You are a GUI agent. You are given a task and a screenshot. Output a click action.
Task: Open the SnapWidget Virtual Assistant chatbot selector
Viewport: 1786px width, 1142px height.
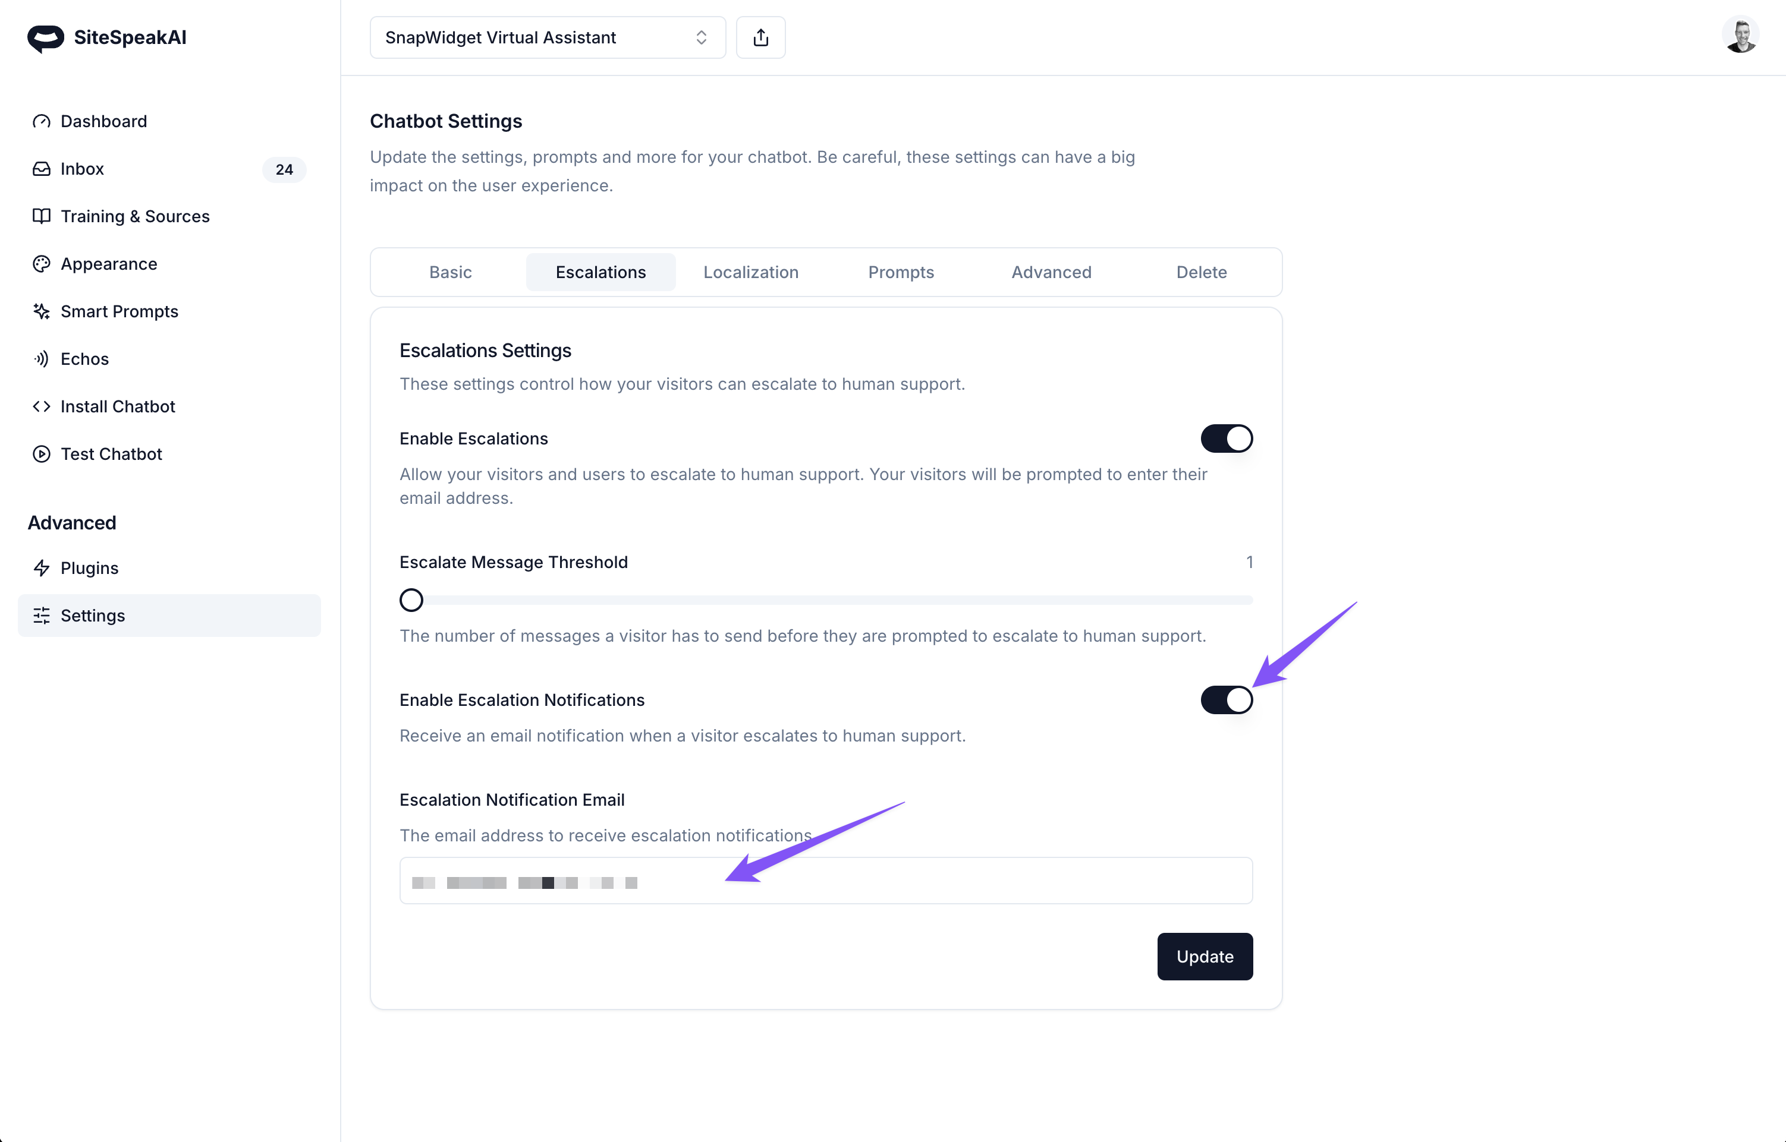pyautogui.click(x=548, y=38)
